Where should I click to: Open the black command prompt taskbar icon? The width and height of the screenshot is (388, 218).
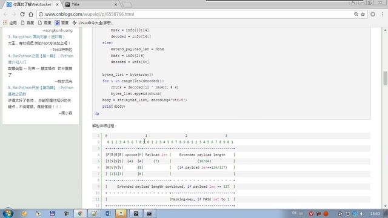point(149,214)
